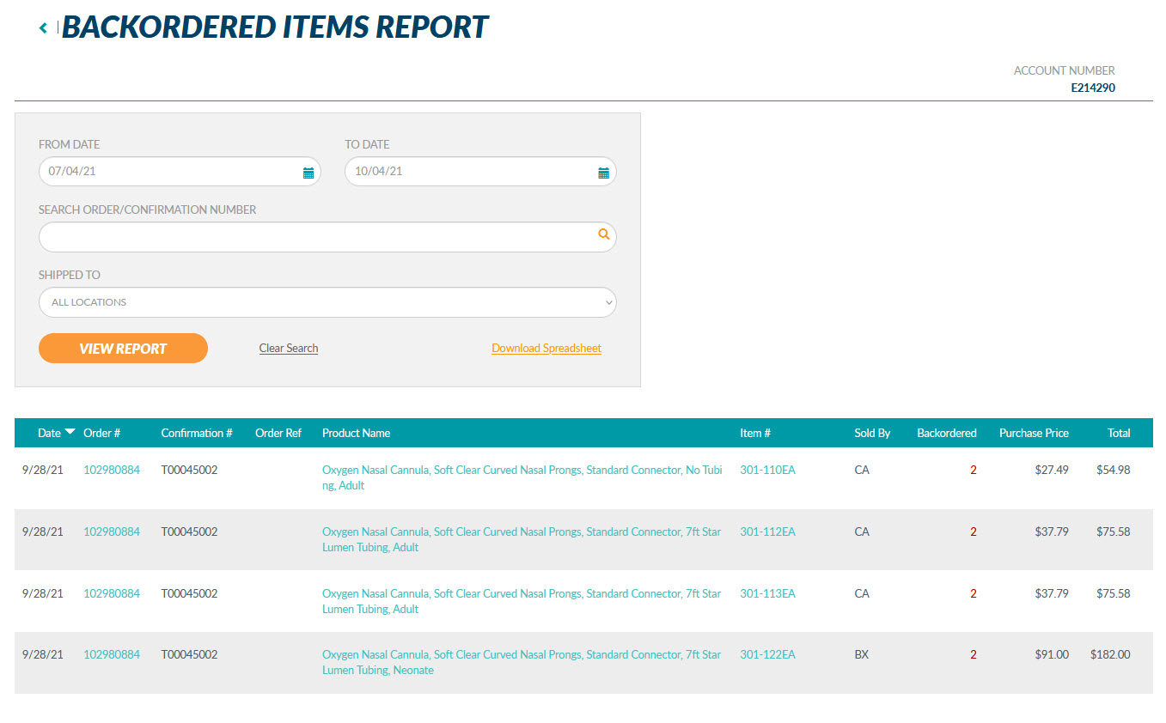Sort by the Backordered column header
1166x723 pixels.
click(x=946, y=433)
